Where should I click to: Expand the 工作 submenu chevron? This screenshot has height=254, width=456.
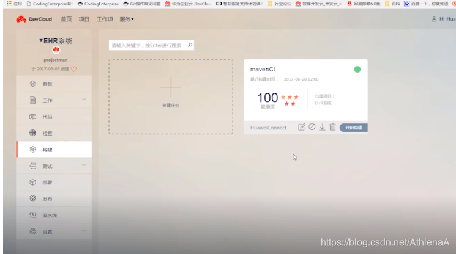(x=84, y=100)
